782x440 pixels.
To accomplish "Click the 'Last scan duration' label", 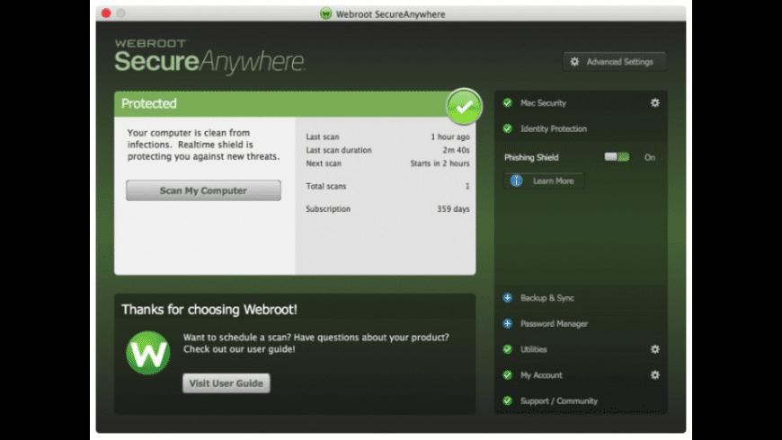I will coord(339,150).
